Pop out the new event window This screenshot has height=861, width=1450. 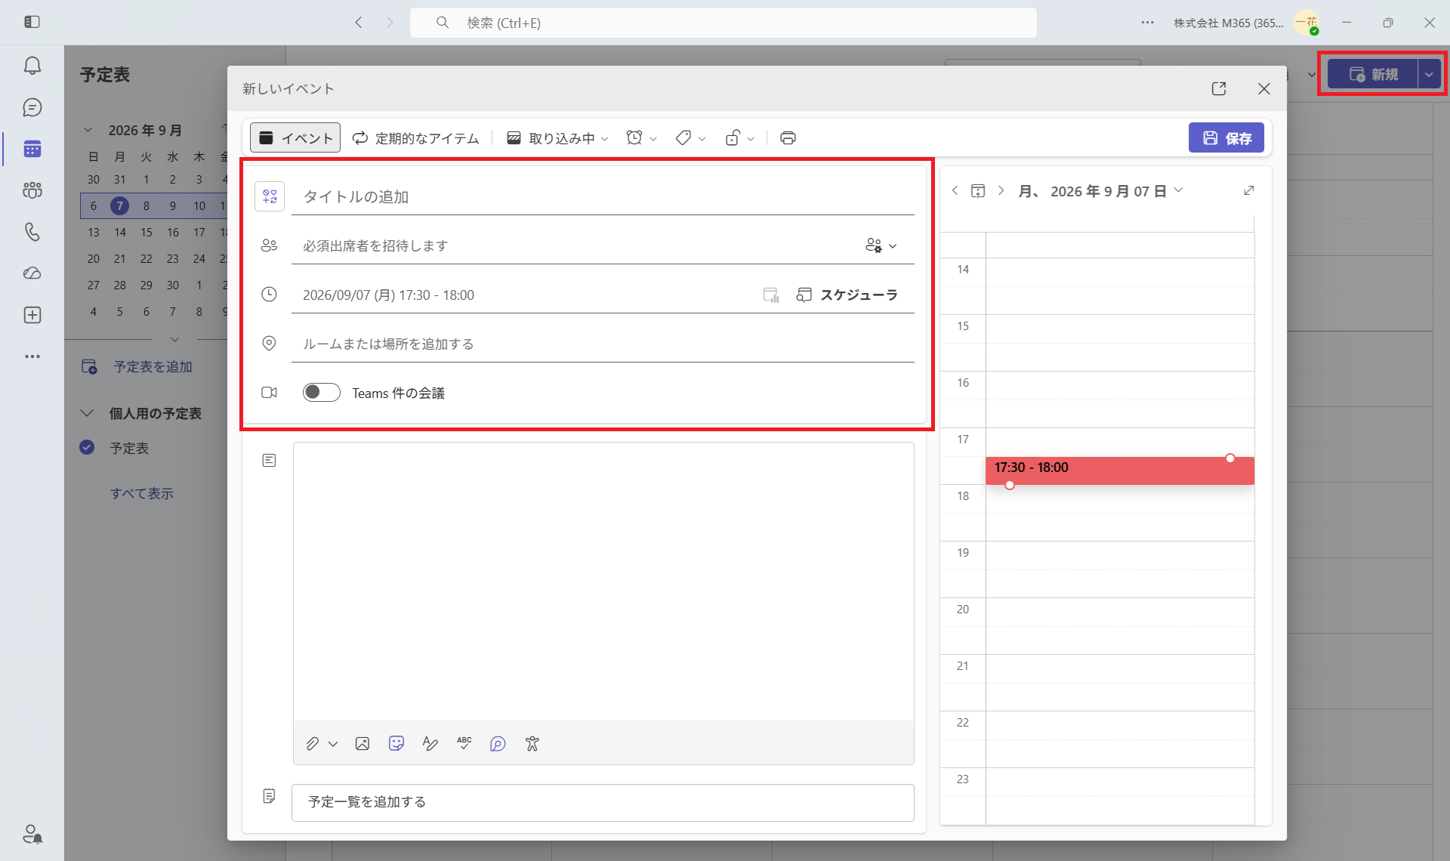tap(1219, 89)
